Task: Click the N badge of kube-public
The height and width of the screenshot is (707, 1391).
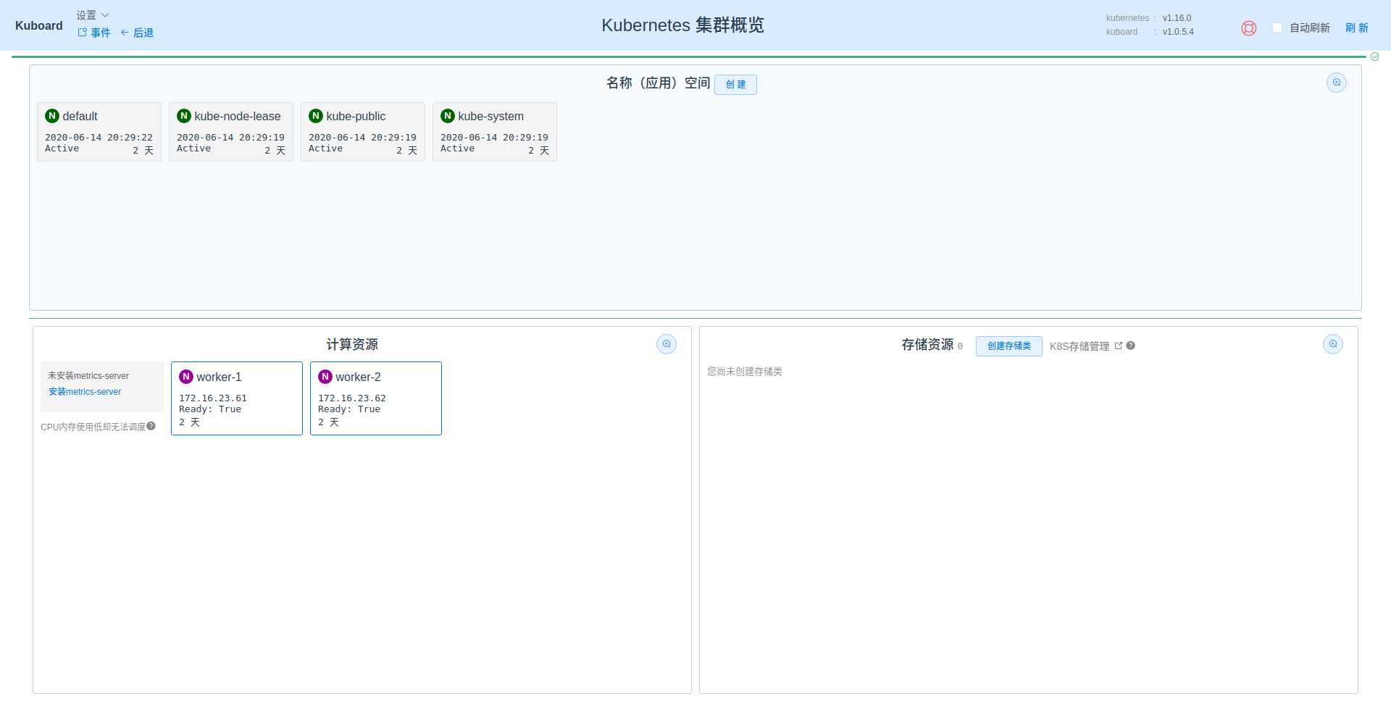Action: tap(316, 116)
